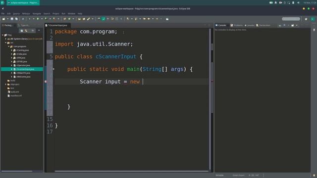Collapse the com.program package node

coord(9,46)
